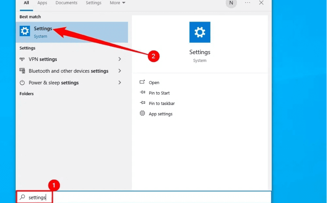
Task: Click the magnifier icon in search box
Action: [x=23, y=197]
